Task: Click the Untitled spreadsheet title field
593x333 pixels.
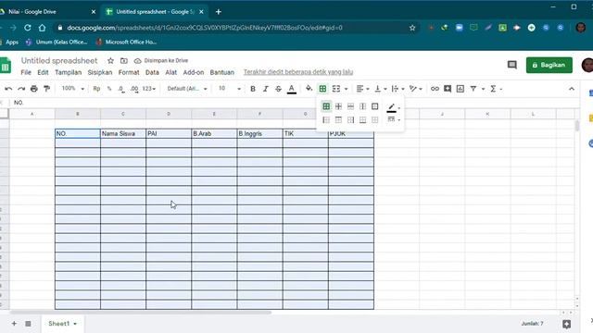Action: point(59,60)
